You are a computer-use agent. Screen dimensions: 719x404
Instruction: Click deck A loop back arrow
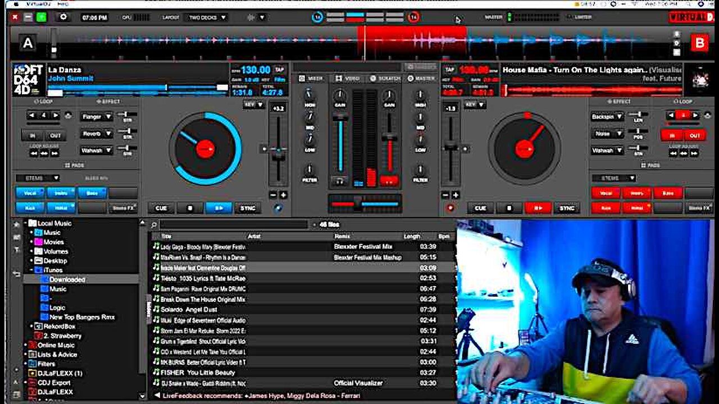point(32,116)
